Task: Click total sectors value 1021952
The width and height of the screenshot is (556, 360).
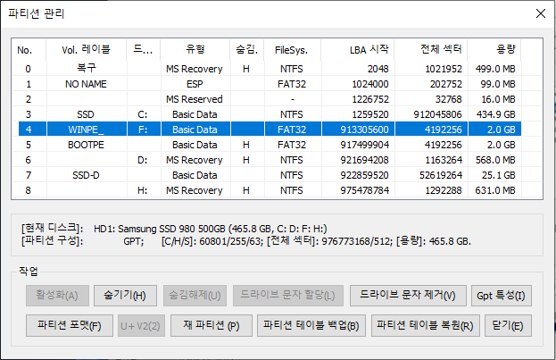Action: (444, 69)
